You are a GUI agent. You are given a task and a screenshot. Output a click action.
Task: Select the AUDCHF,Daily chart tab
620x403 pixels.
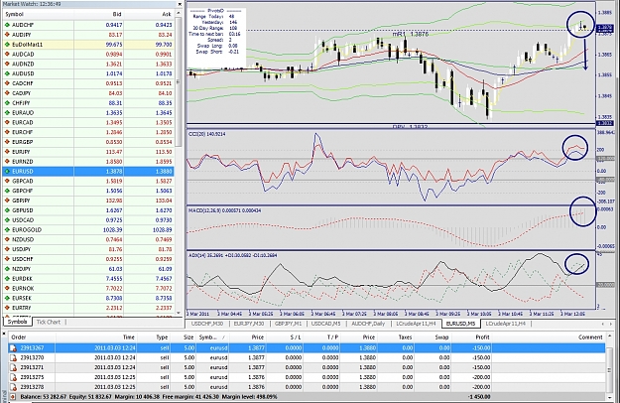pyautogui.click(x=368, y=324)
